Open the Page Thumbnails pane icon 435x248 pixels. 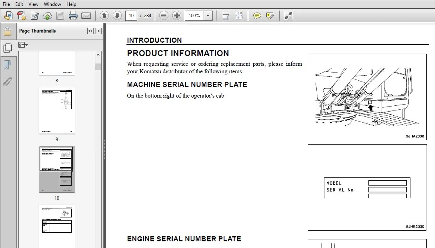click(8, 48)
